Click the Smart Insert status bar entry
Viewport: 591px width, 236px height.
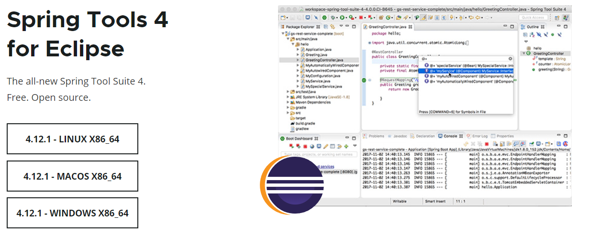pos(435,202)
